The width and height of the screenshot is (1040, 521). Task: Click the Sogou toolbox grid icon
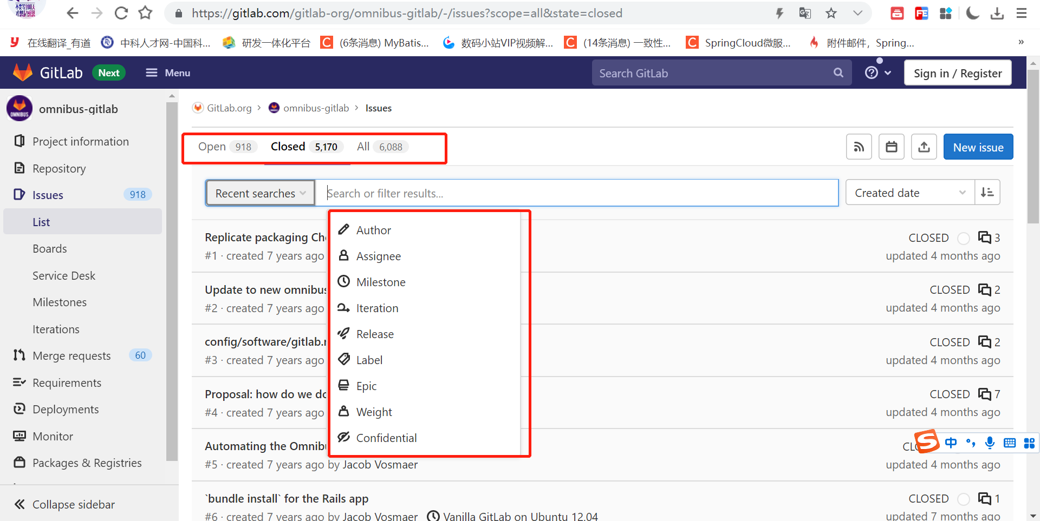[x=1029, y=443]
